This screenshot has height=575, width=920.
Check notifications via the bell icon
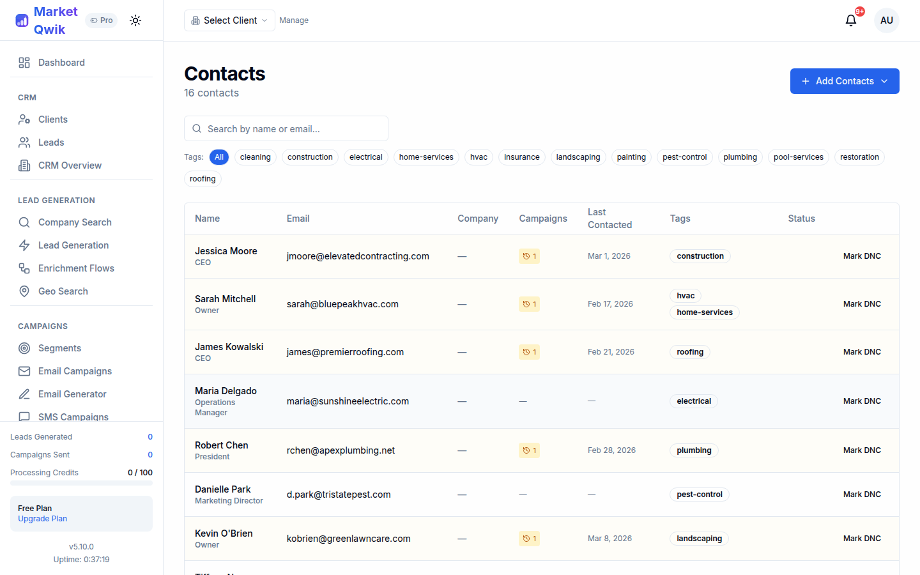pos(850,20)
